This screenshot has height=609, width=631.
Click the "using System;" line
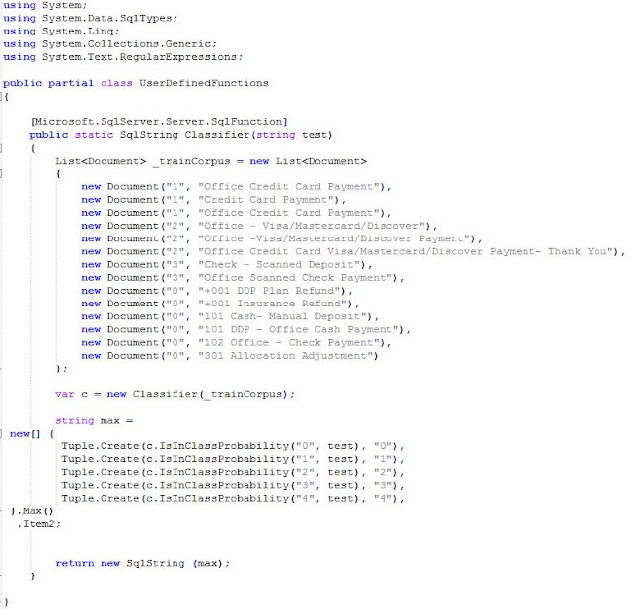coord(44,5)
